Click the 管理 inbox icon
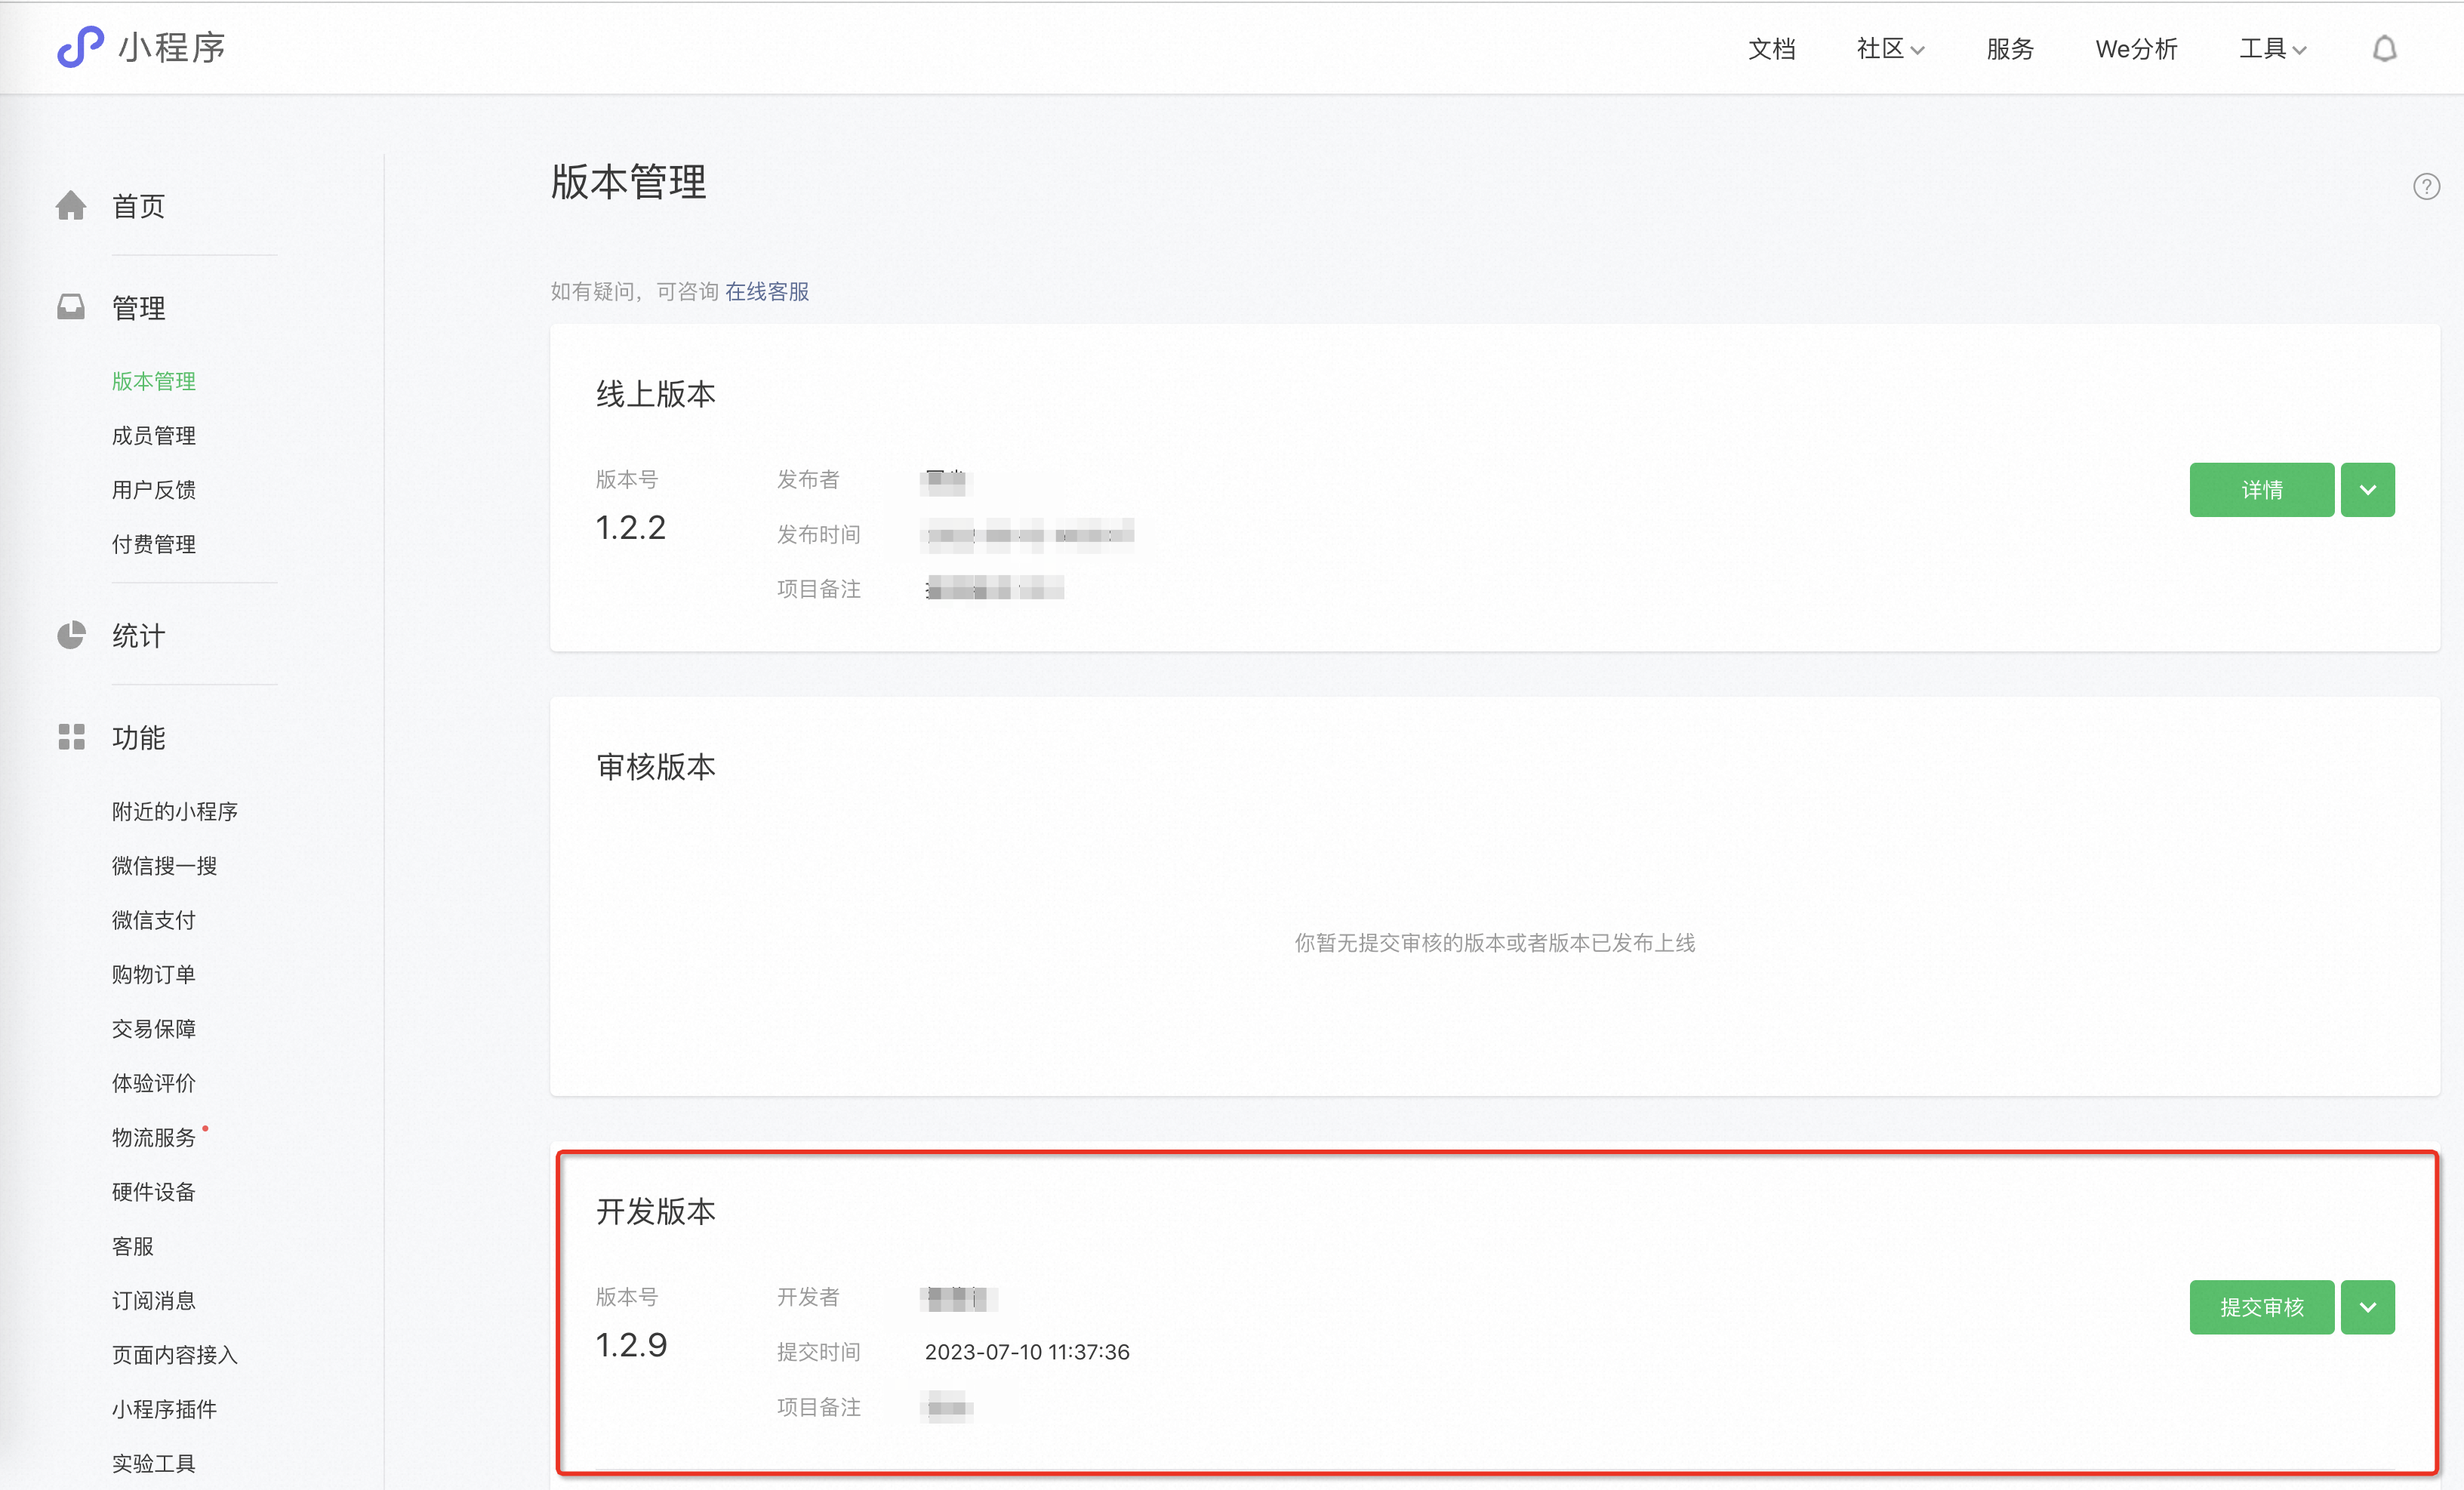The height and width of the screenshot is (1490, 2464). (71, 307)
